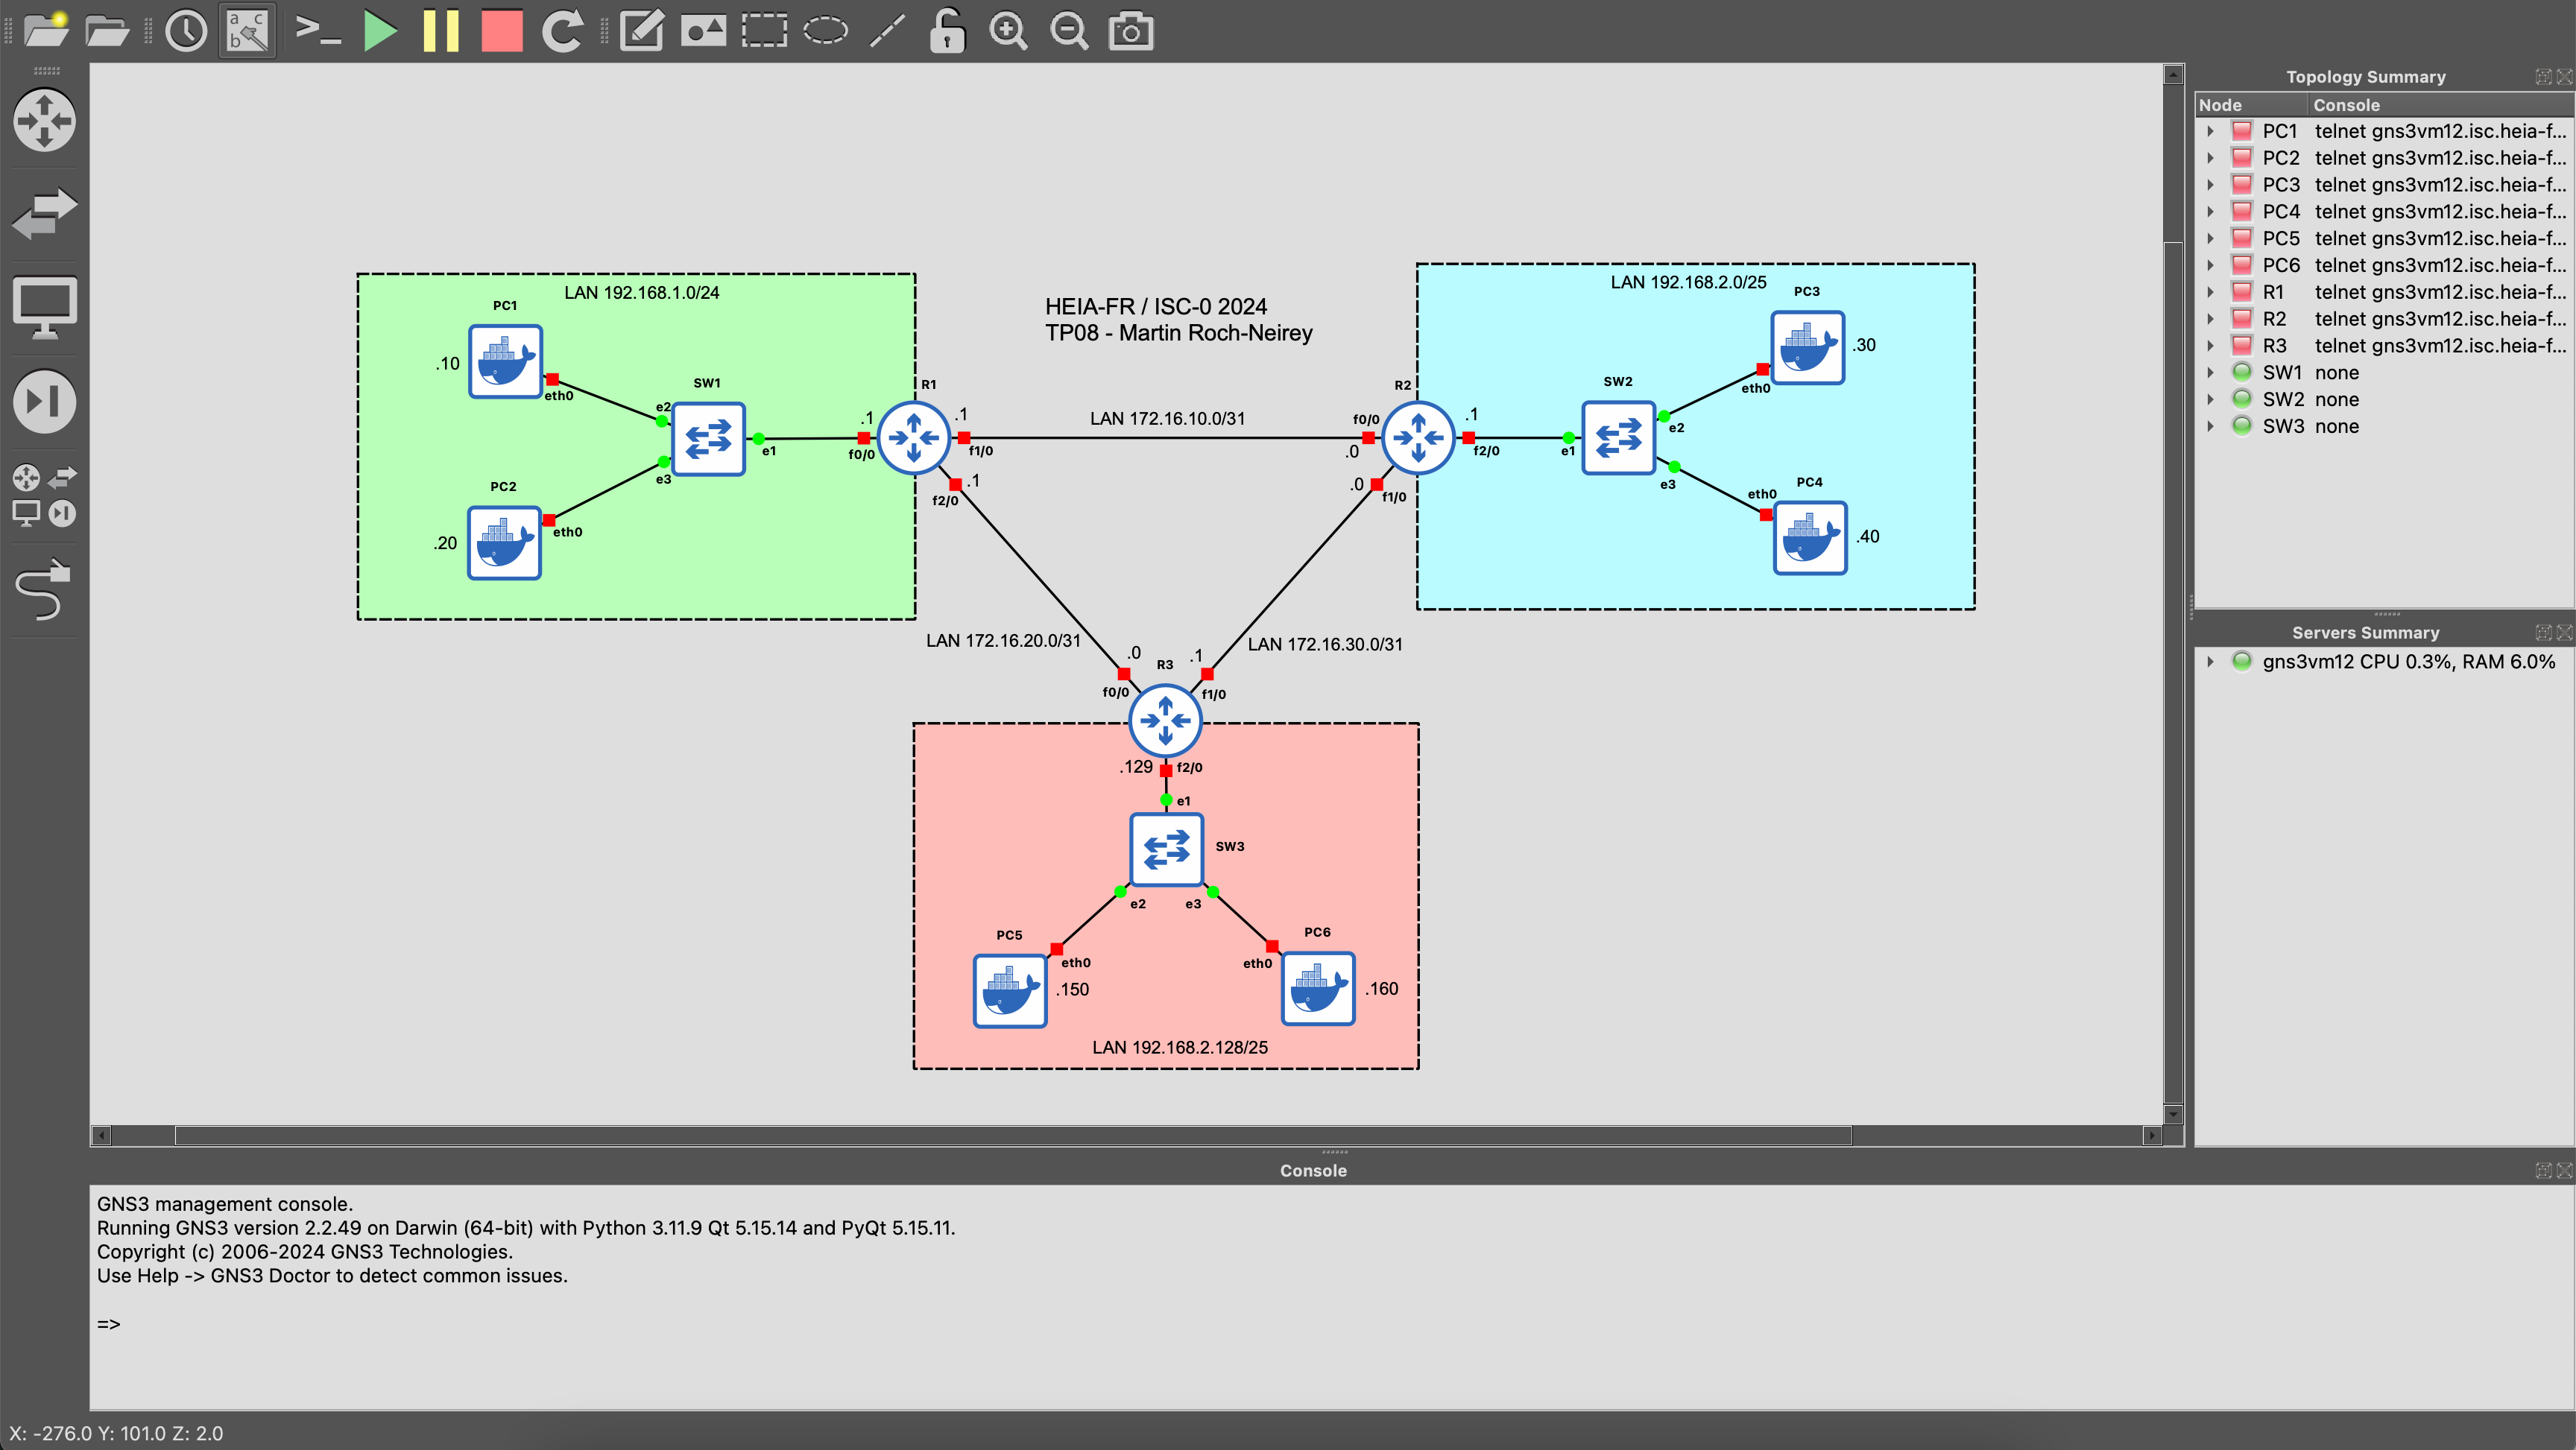Click the HEIA-FR / ISC-0 2024 title note
Viewport: 2576px width, 1450px height.
coord(1178,320)
